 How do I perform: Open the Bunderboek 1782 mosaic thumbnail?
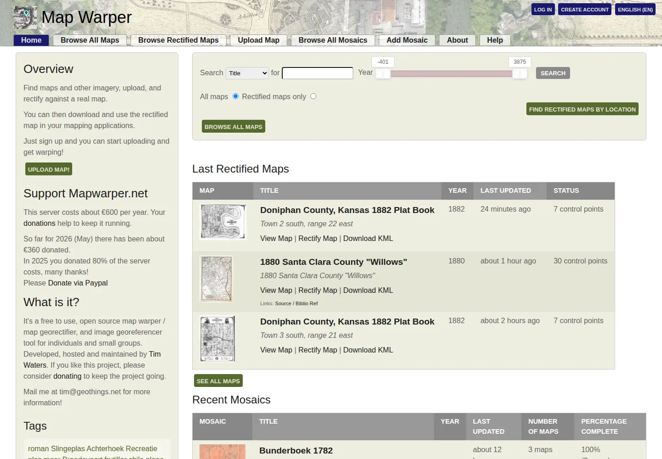click(x=223, y=452)
